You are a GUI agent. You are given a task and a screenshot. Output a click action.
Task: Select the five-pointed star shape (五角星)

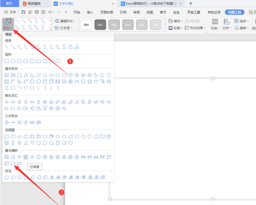(x=26, y=157)
